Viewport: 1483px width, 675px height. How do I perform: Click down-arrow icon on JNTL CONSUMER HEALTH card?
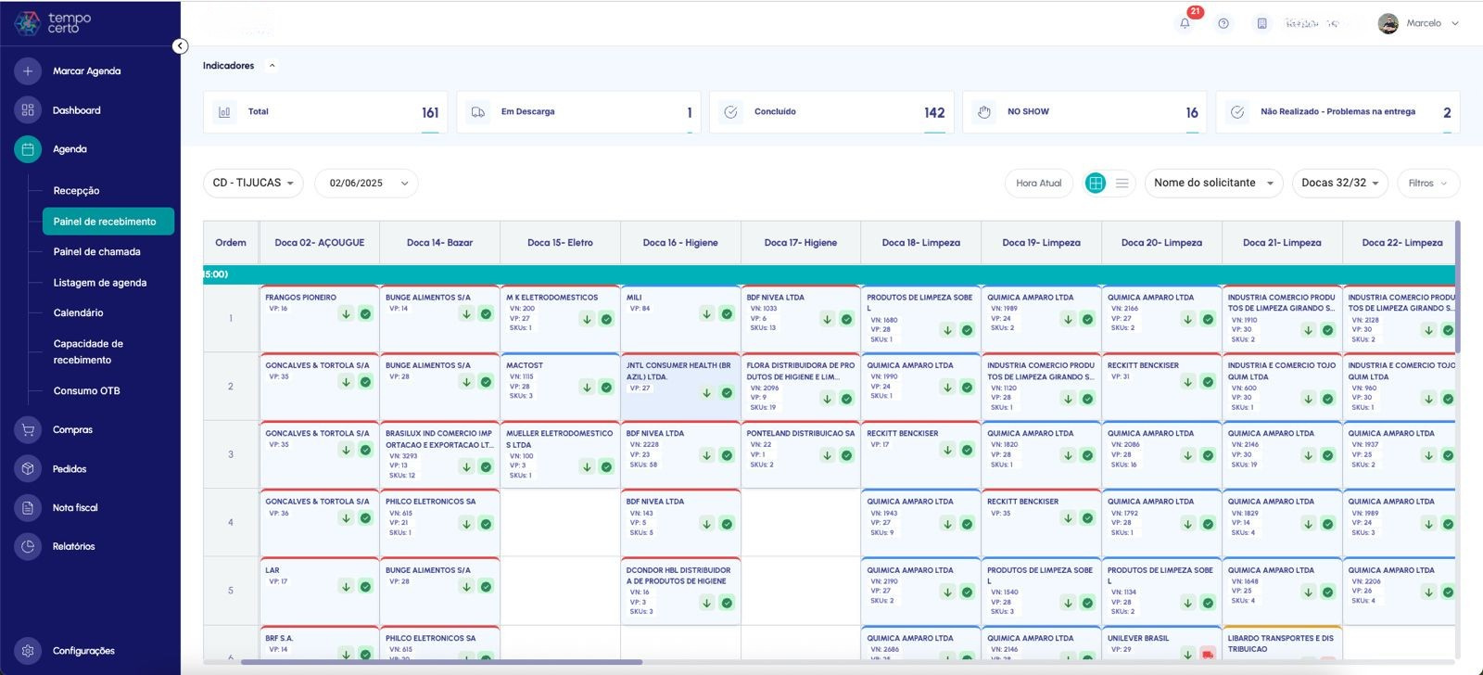pyautogui.click(x=706, y=393)
